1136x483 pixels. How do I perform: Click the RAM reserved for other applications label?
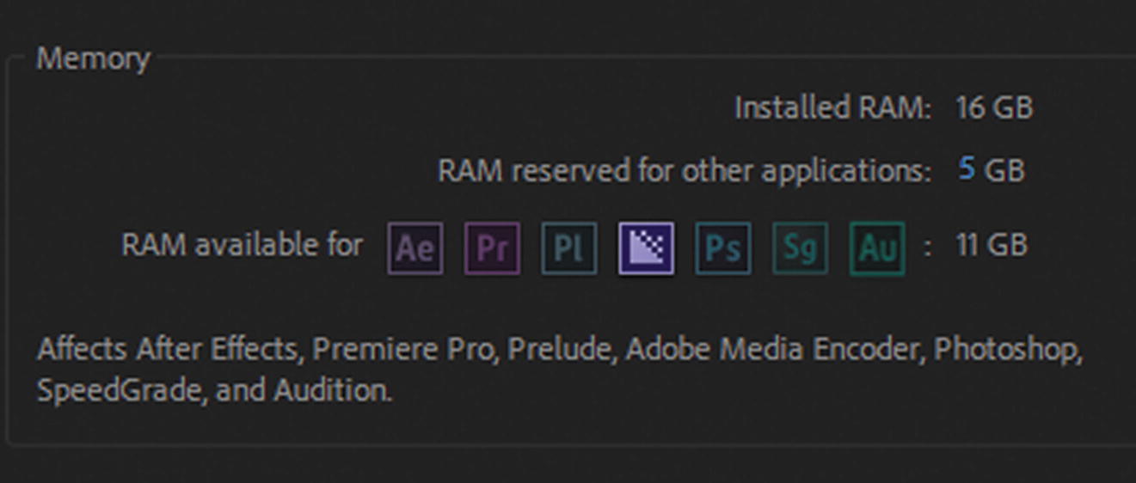click(685, 170)
